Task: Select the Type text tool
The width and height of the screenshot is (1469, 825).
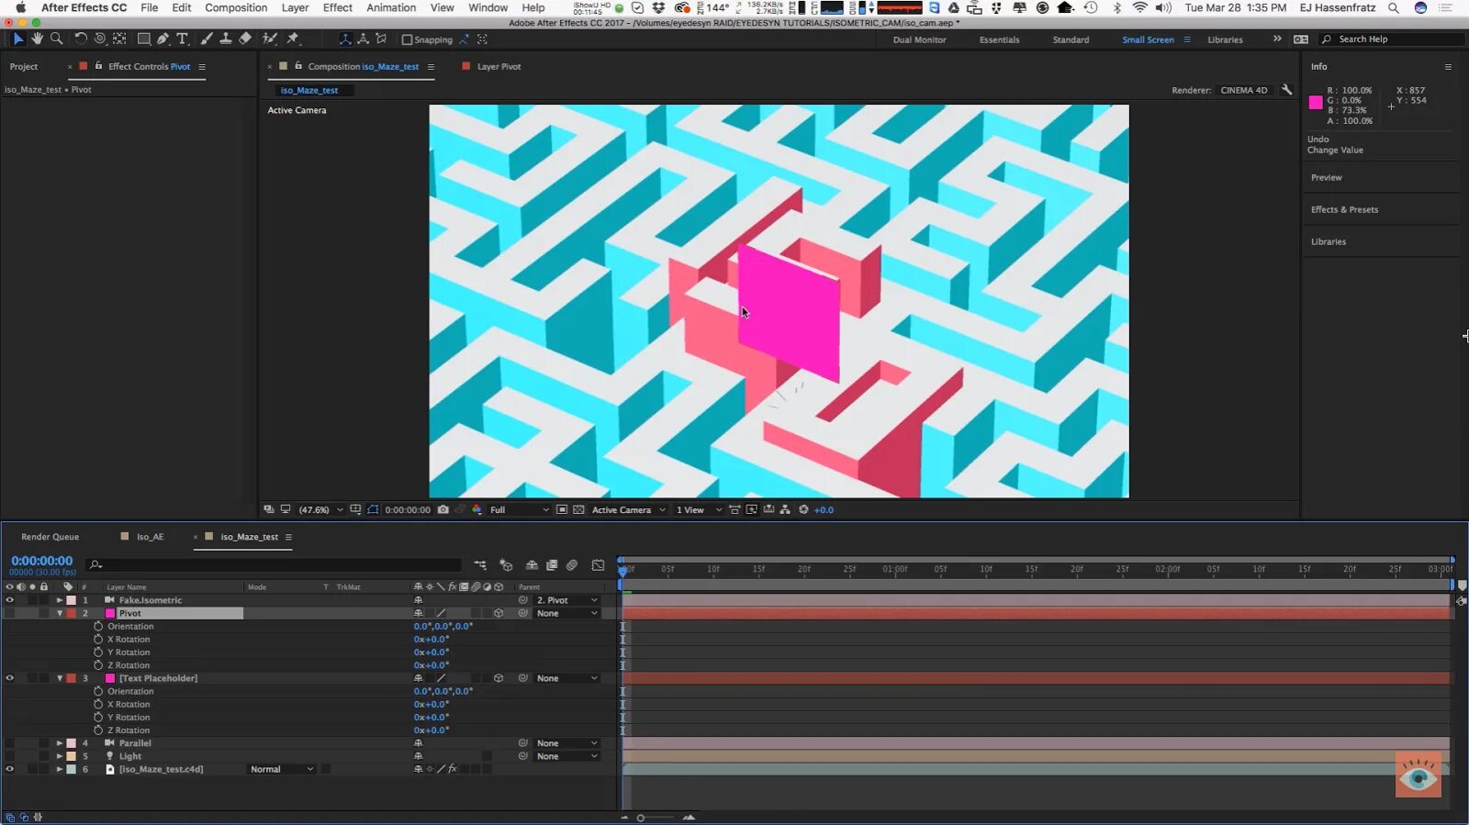Action: pyautogui.click(x=183, y=39)
